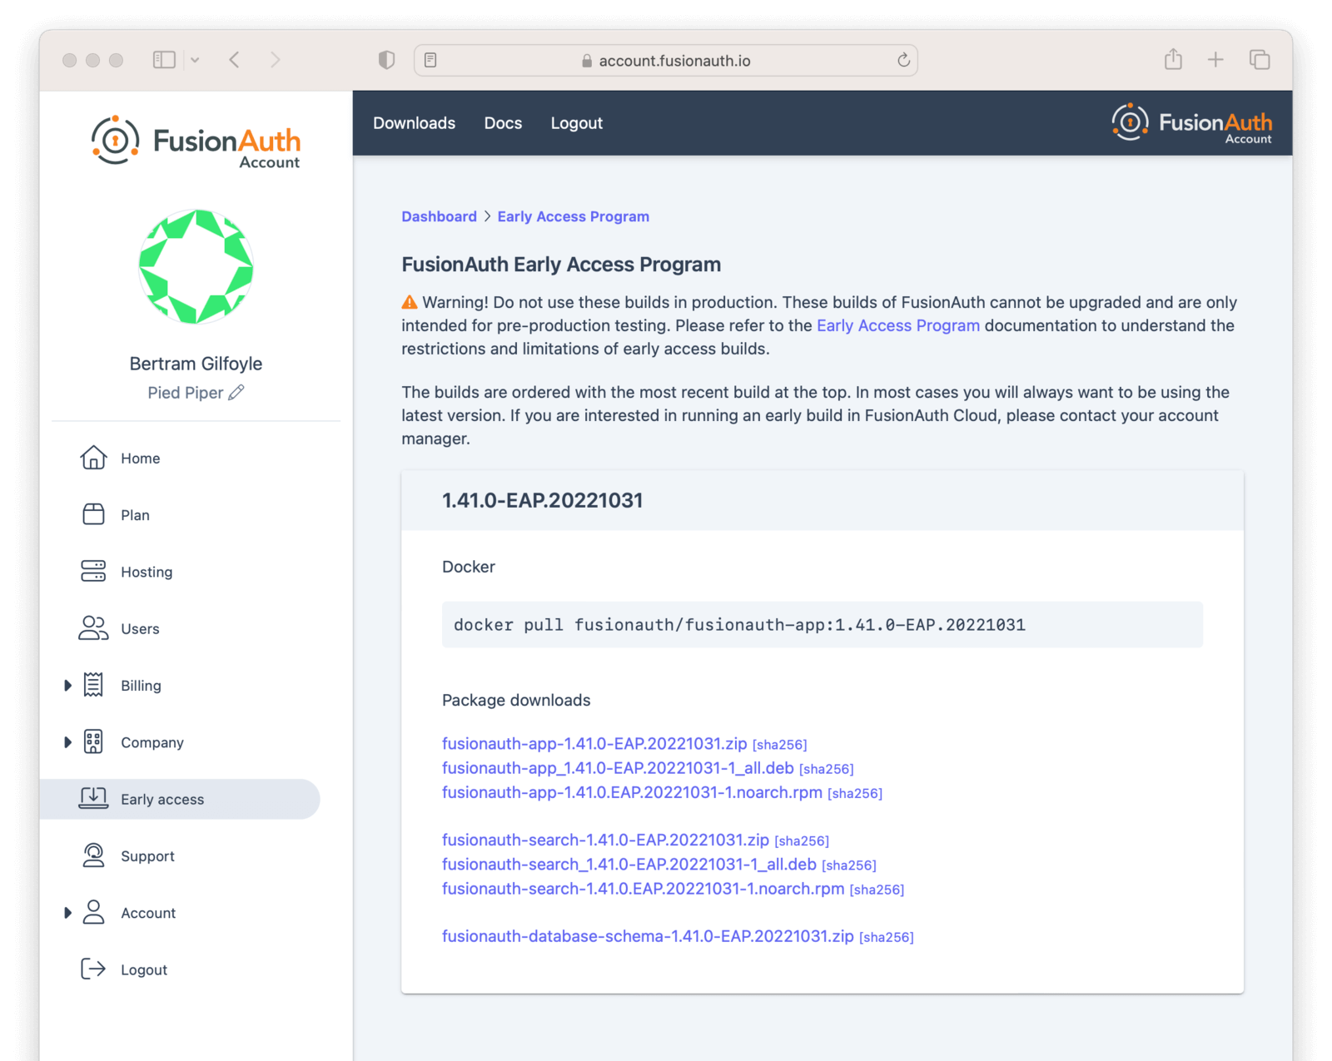This screenshot has height=1061, width=1332.
Task: Open Downloads in the top navigation
Action: [414, 123]
